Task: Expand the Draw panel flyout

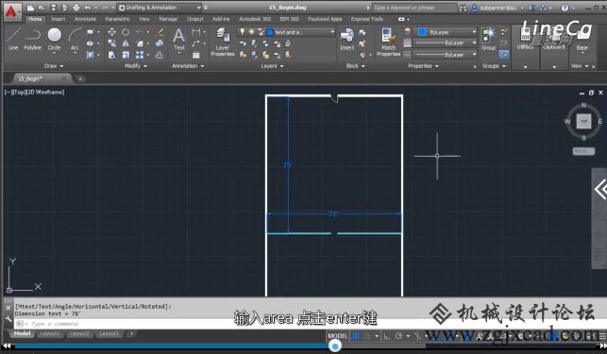Action: (x=54, y=66)
